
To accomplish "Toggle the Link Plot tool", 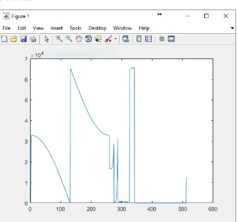I will click(x=125, y=39).
